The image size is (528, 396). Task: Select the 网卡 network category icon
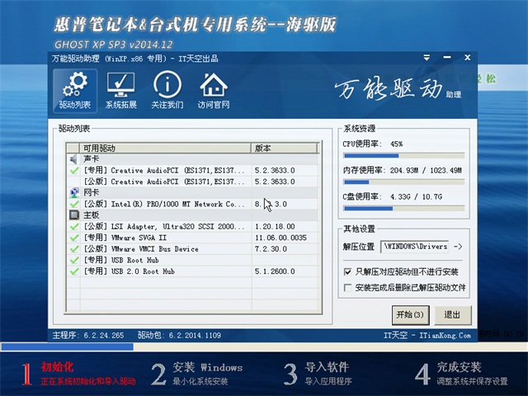pyautogui.click(x=73, y=192)
